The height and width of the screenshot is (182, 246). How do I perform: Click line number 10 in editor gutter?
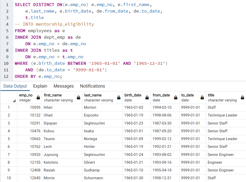(6, 64)
